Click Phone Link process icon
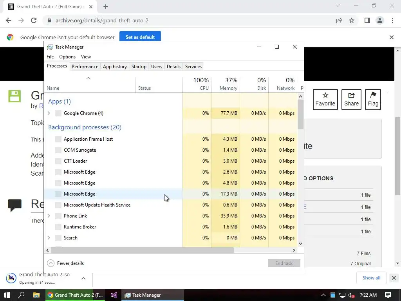401x301 pixels. click(58, 216)
